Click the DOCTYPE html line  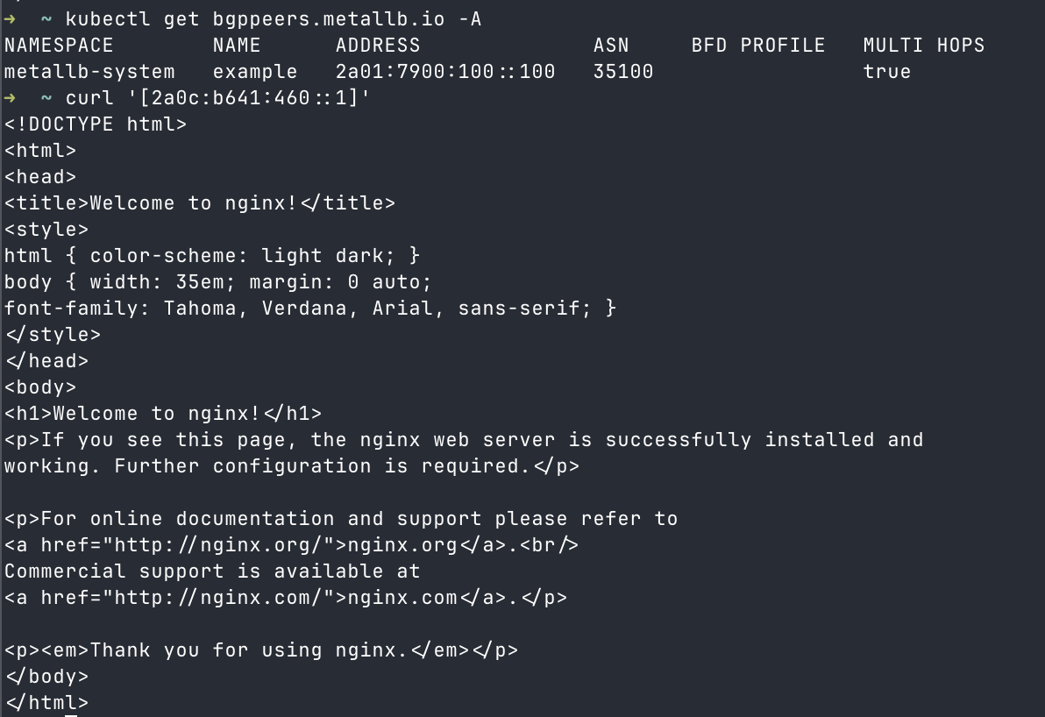pos(96,124)
